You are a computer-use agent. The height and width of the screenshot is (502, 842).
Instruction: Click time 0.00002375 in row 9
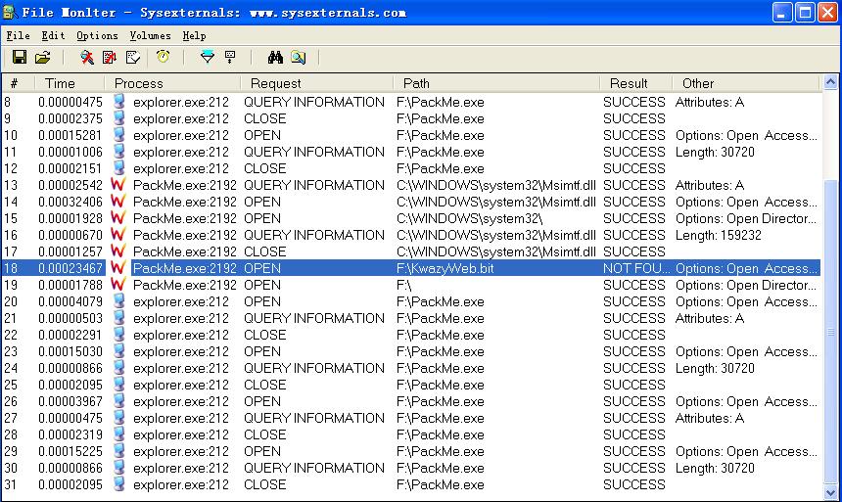click(70, 118)
